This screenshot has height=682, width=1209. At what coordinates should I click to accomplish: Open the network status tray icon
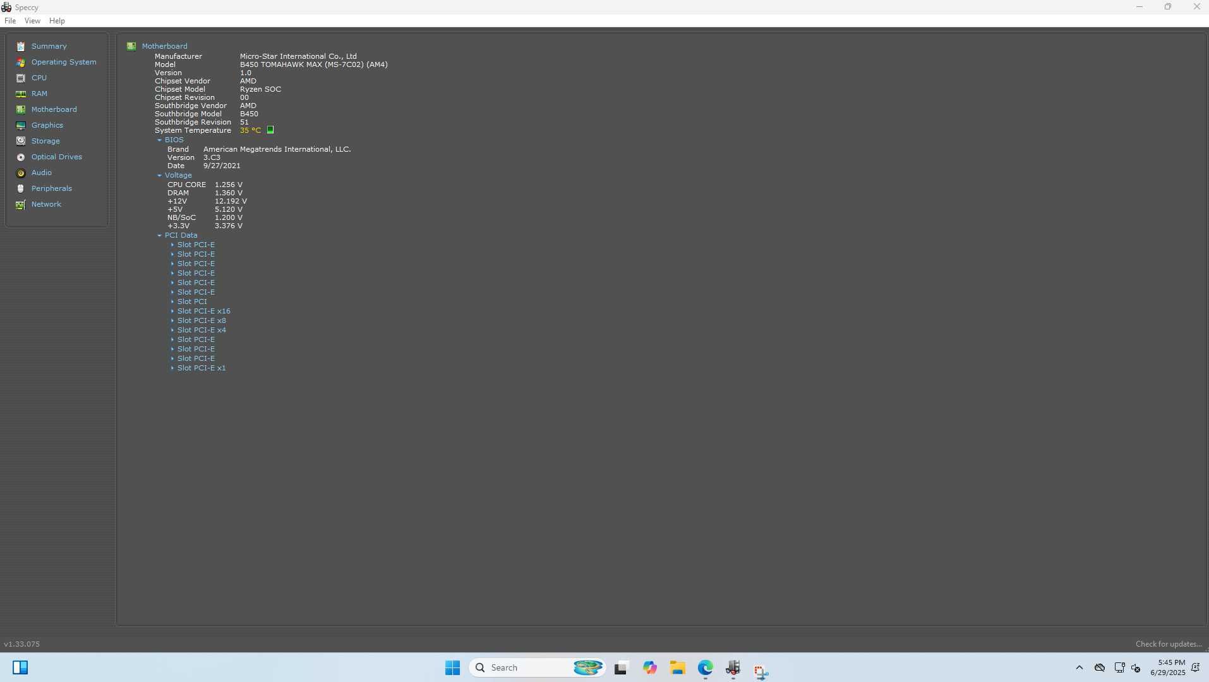(x=1119, y=667)
